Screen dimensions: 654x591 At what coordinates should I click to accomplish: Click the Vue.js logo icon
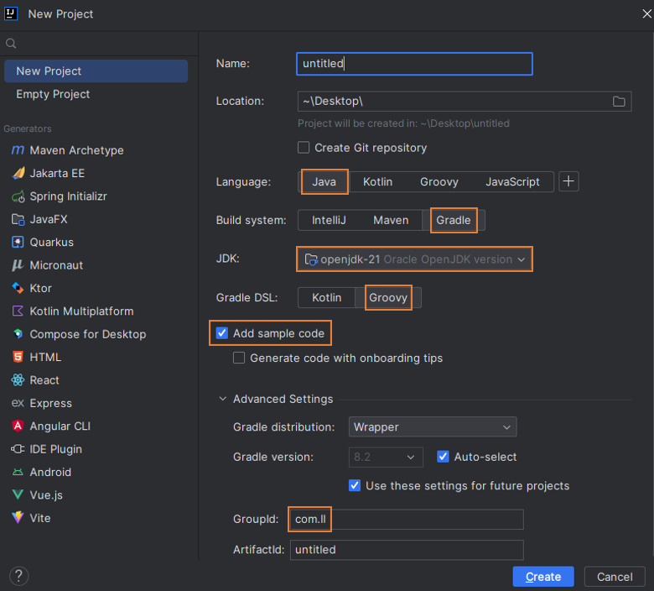pos(18,495)
